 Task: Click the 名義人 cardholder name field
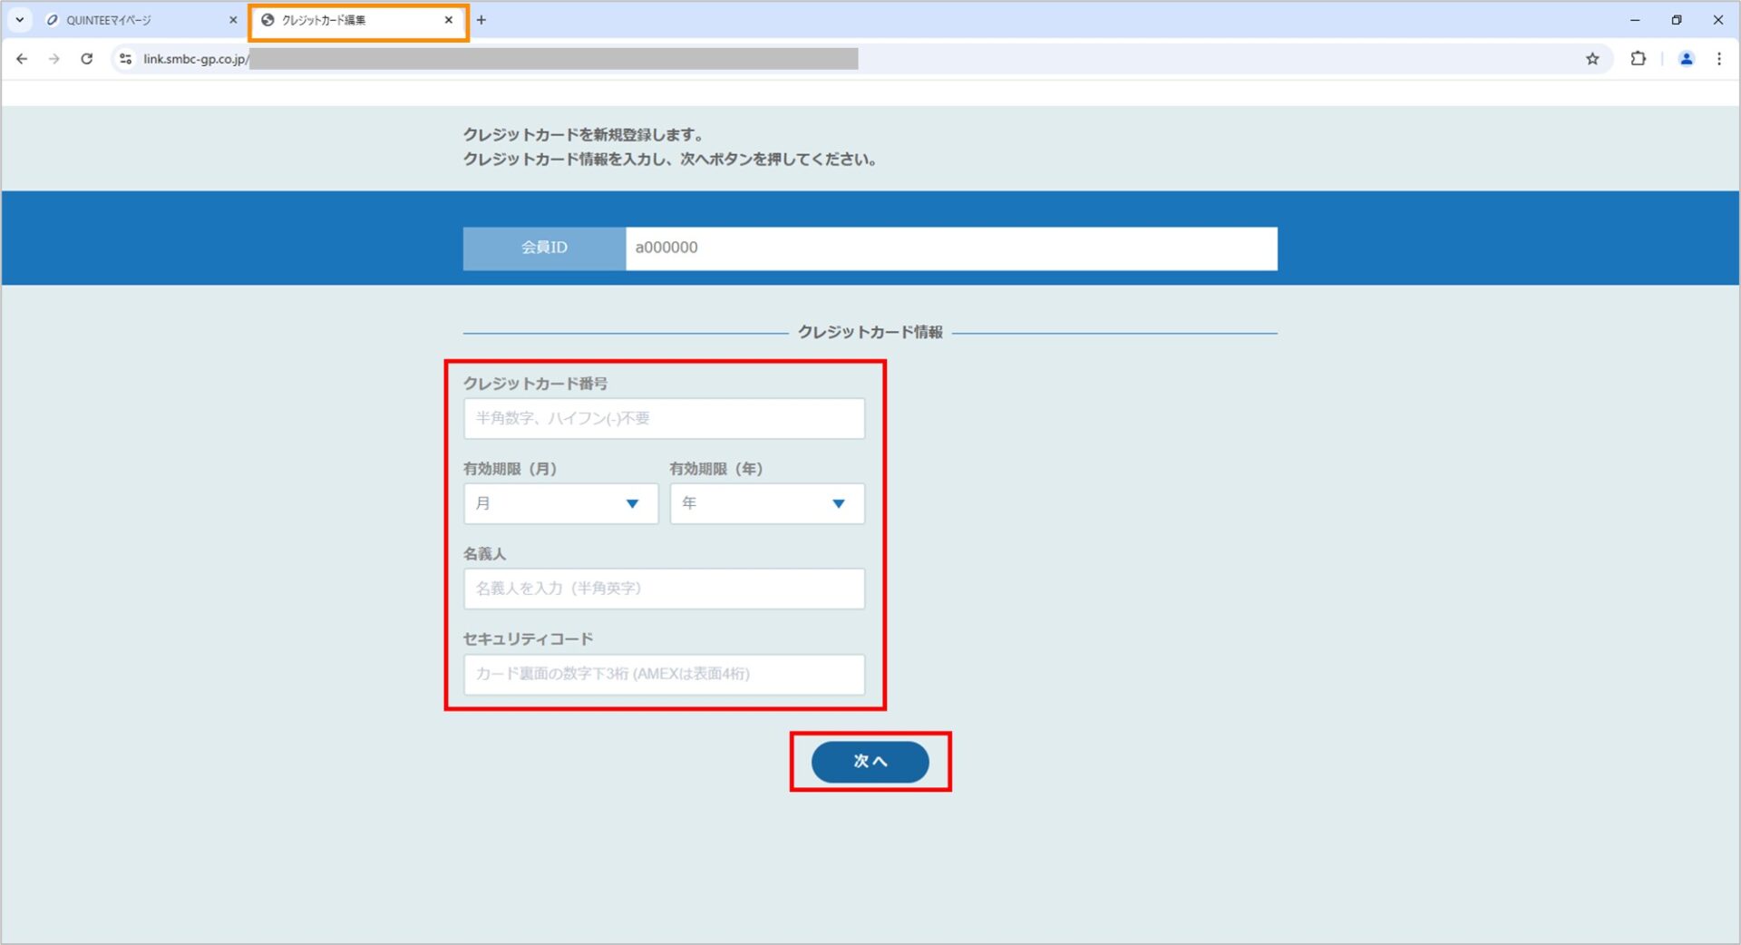(x=664, y=588)
